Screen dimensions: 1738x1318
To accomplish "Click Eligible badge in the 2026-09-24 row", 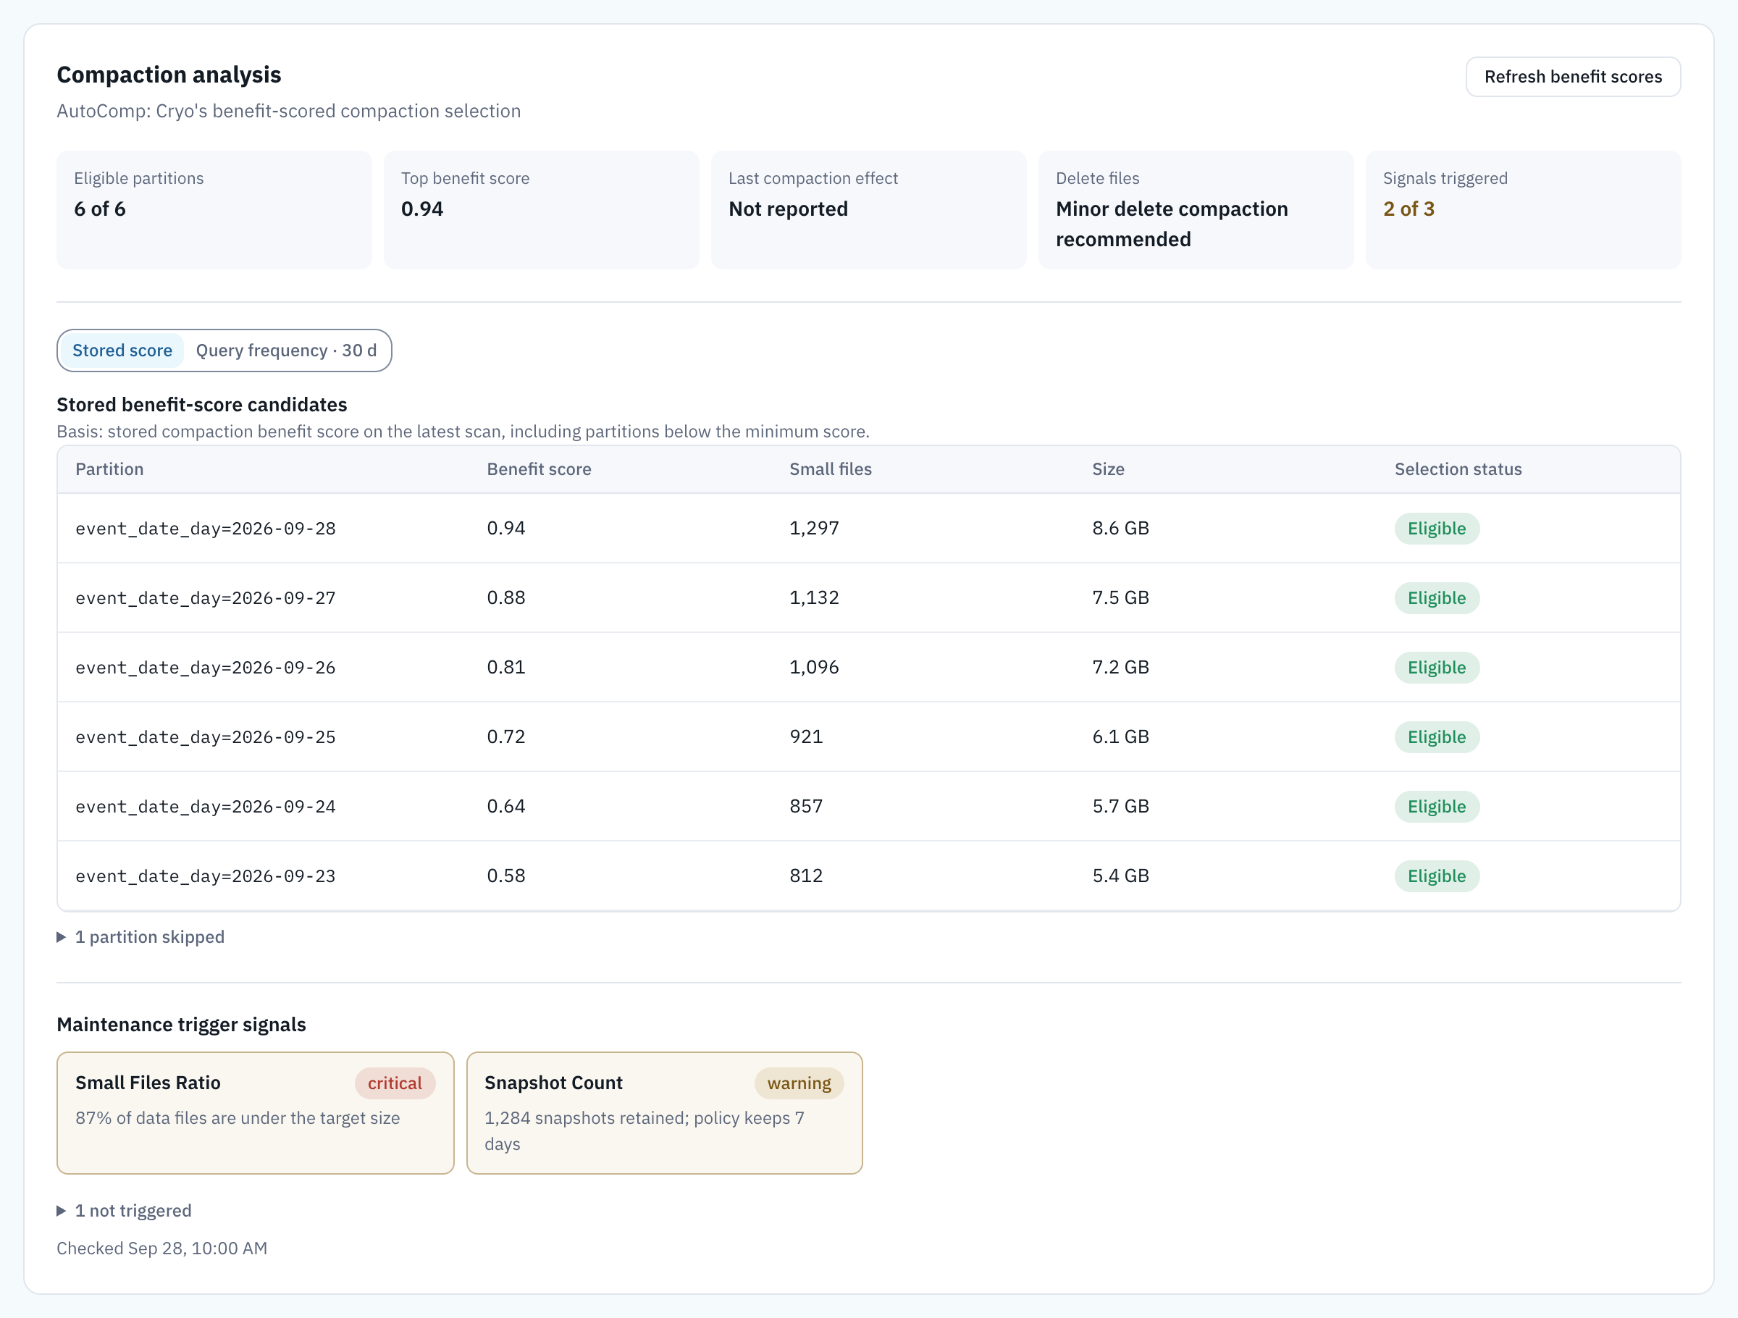I will point(1436,806).
